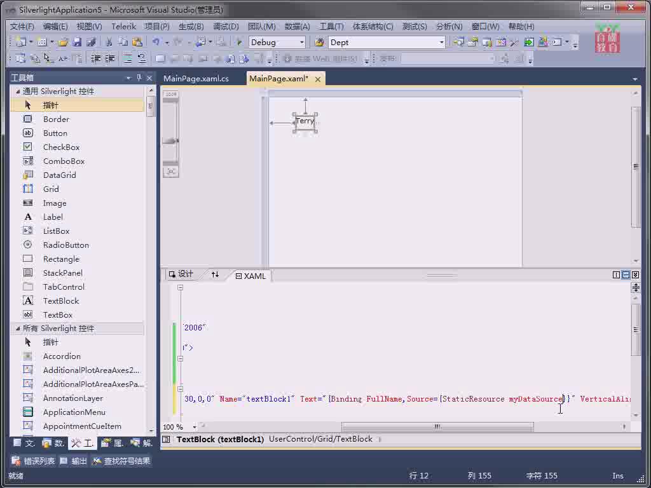Open the 工具(T) menu
The width and height of the screenshot is (651, 488).
[331, 27]
